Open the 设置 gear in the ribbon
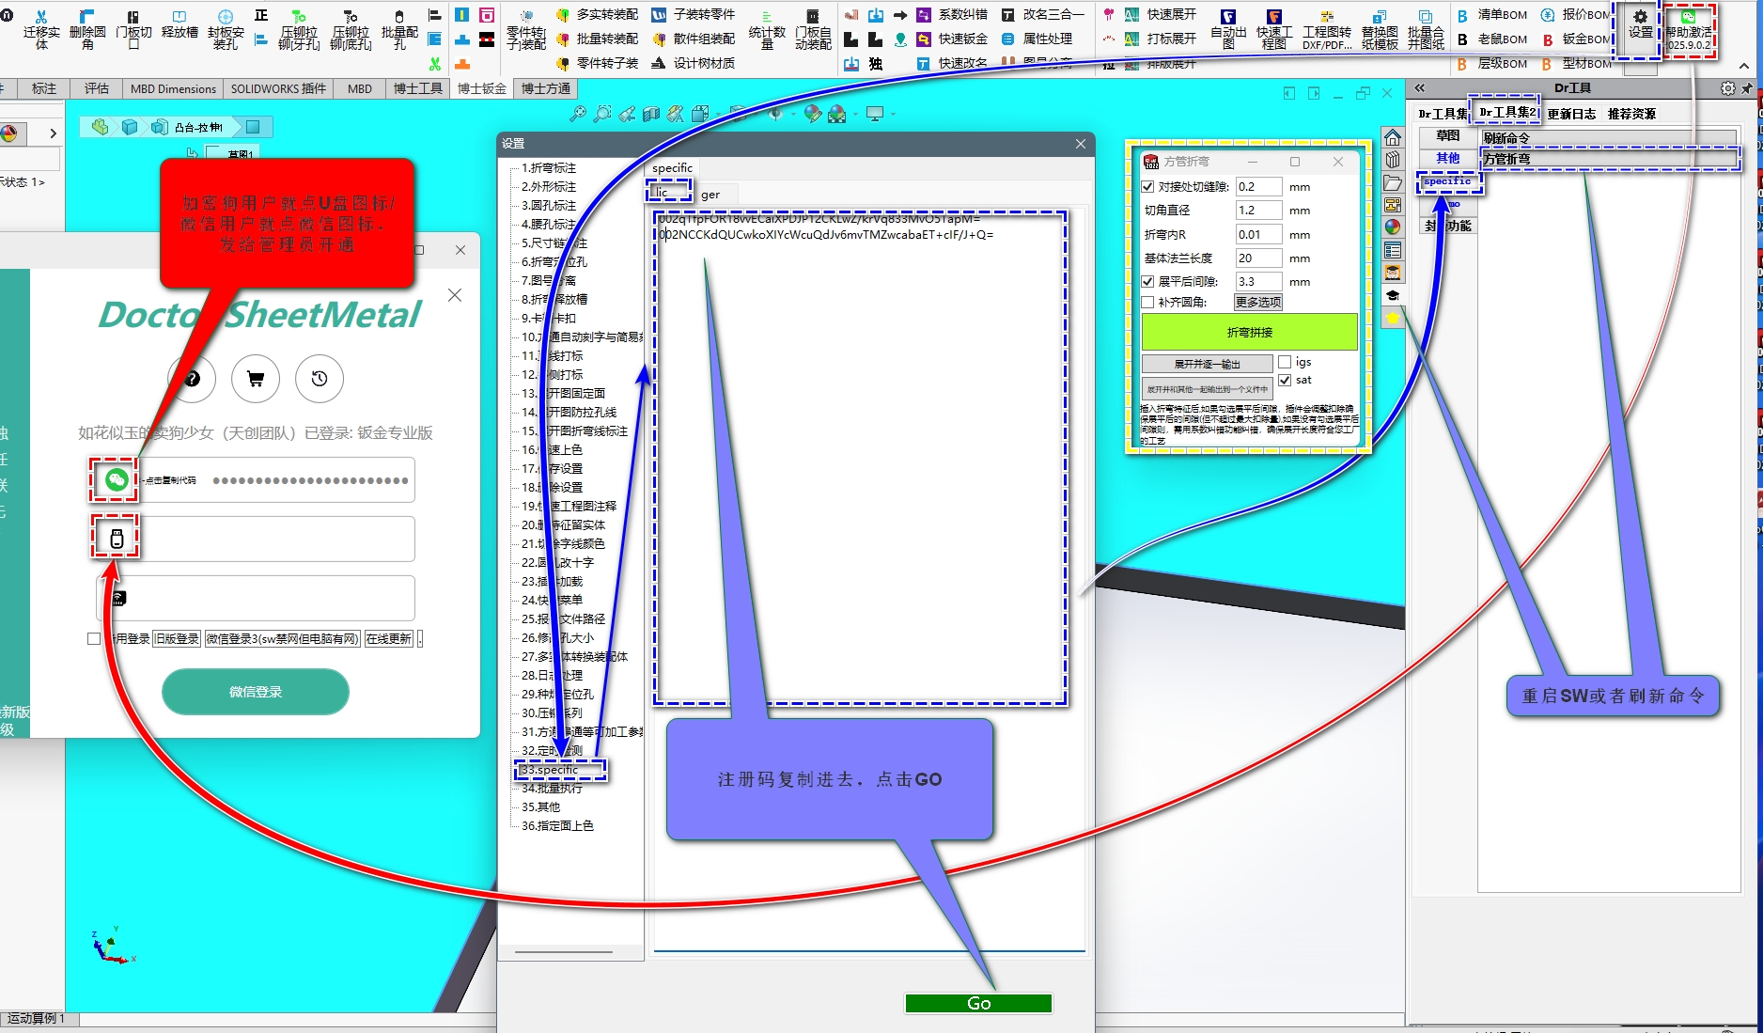Image resolution: width=1763 pixels, height=1033 pixels. (1640, 23)
